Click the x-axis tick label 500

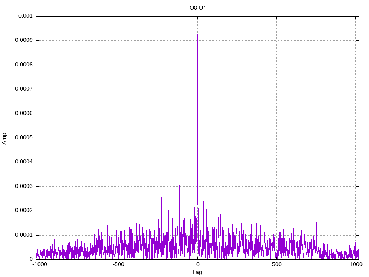point(277,264)
